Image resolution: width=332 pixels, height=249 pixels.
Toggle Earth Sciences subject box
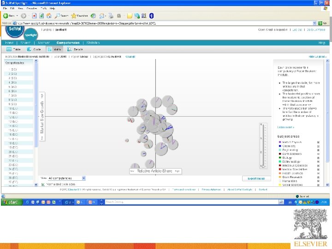click(x=318, y=154)
